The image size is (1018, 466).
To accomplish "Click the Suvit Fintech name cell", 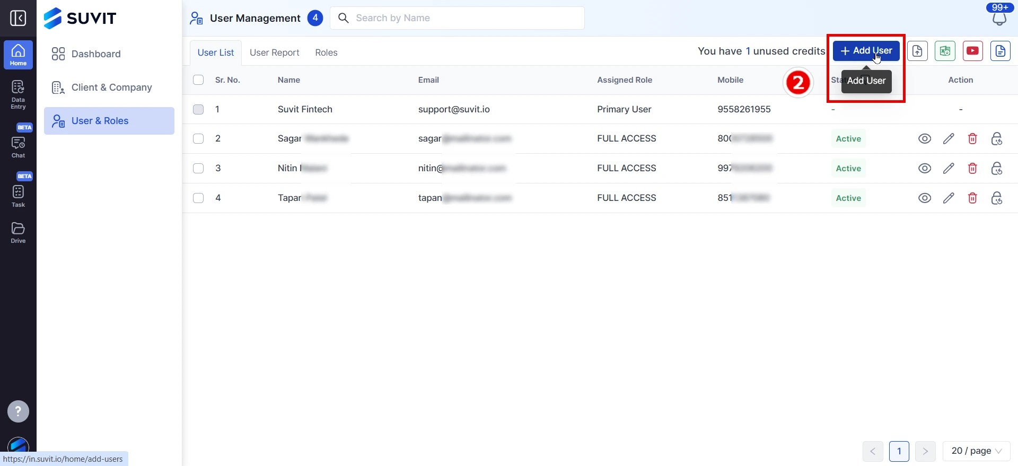I will [305, 109].
